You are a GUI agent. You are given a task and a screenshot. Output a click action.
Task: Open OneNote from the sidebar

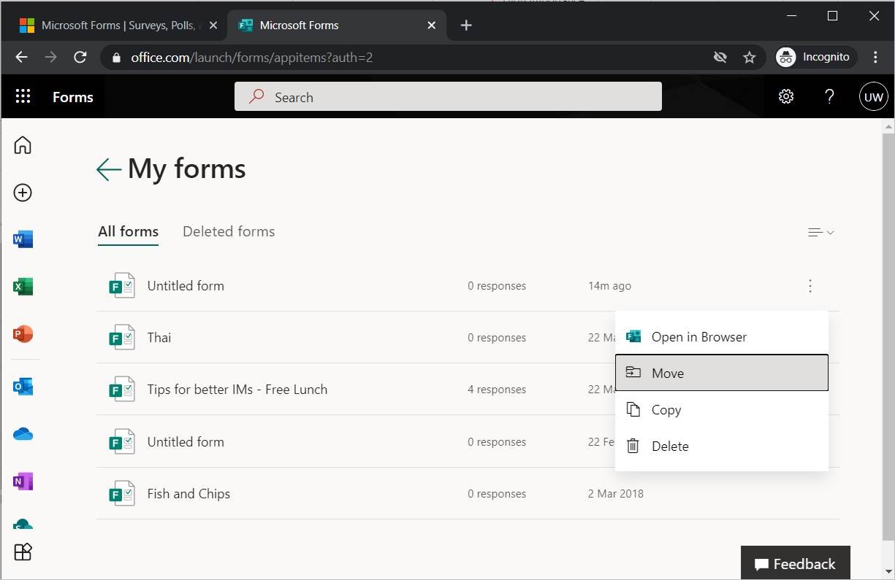23,482
